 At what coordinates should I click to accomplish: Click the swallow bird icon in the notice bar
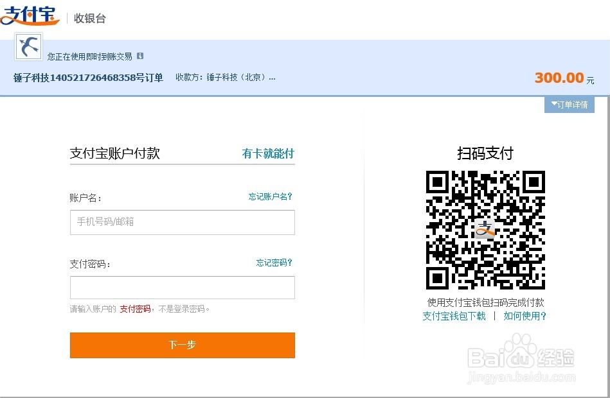[28, 47]
